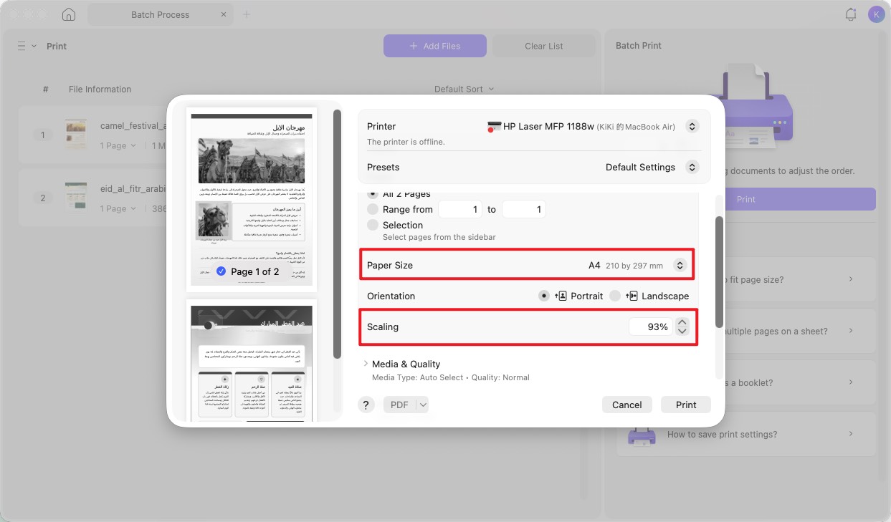Open the 1 Page dropdown for eid_al_fitr
Screen dimensions: 891x522
pyautogui.click(x=118, y=208)
